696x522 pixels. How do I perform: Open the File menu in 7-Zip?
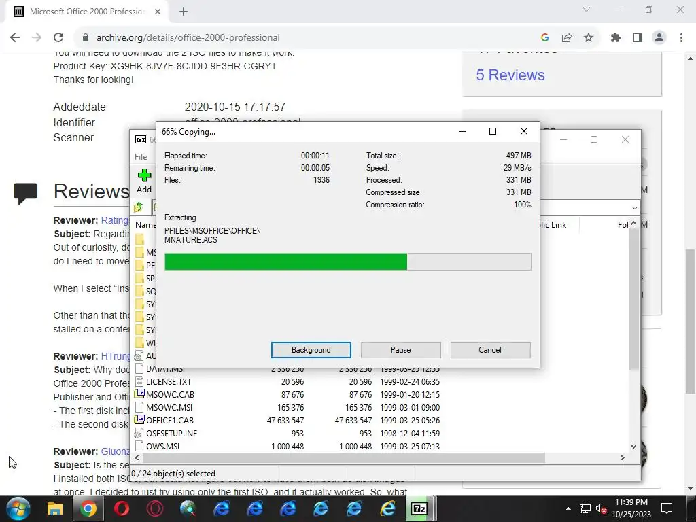(141, 157)
